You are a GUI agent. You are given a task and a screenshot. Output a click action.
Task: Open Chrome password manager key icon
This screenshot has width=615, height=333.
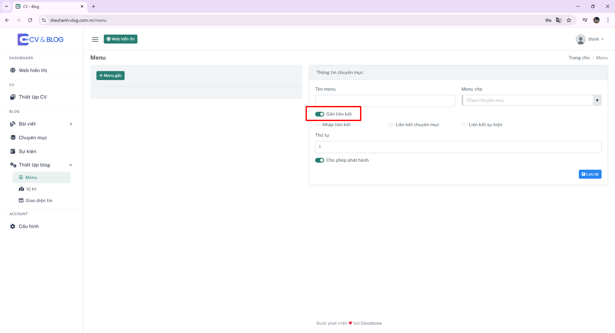click(548, 20)
